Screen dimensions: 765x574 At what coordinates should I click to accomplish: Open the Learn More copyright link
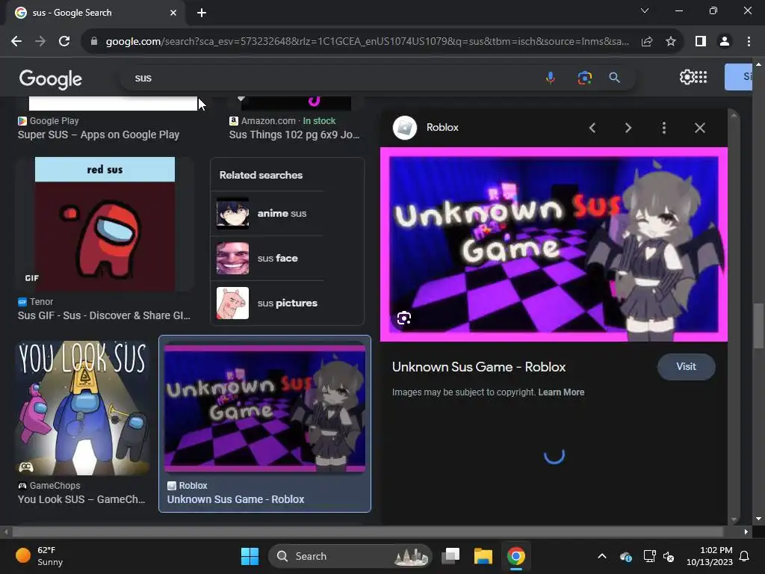[x=561, y=392]
